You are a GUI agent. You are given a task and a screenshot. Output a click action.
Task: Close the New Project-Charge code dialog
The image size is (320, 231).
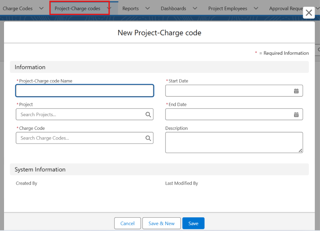pyautogui.click(x=309, y=13)
